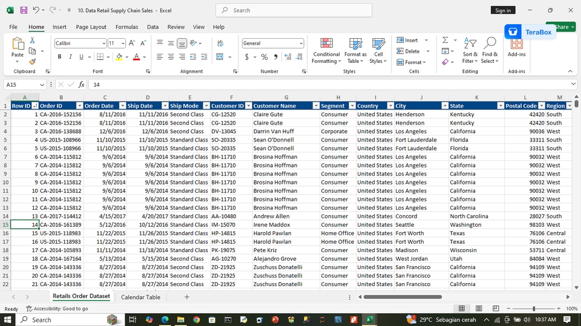581x326 pixels.
Task: Adjust the zoom slider handle
Action: pos(534,308)
